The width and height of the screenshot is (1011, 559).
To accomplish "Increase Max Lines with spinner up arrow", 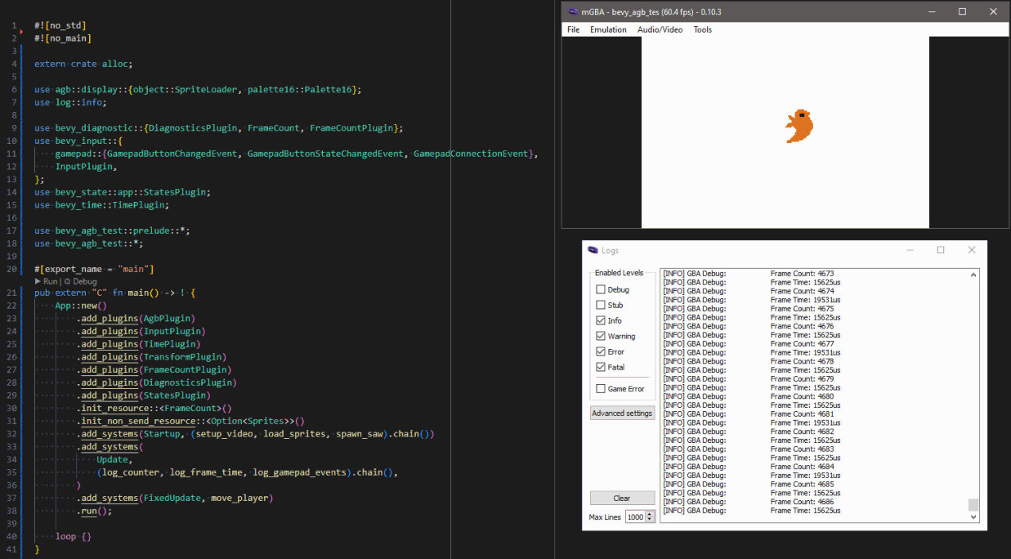I will point(650,514).
